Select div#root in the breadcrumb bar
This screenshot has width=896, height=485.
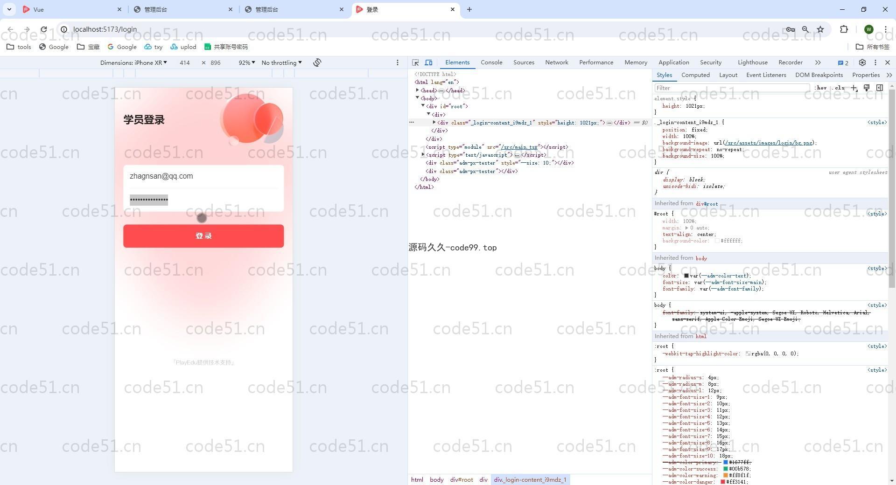tap(462, 479)
